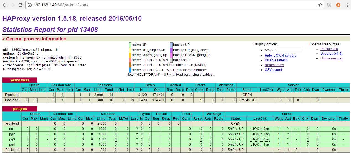The height and width of the screenshot is (154, 351).
Task: Click the postgres table Dwntme column header
Action: coord(328,118)
